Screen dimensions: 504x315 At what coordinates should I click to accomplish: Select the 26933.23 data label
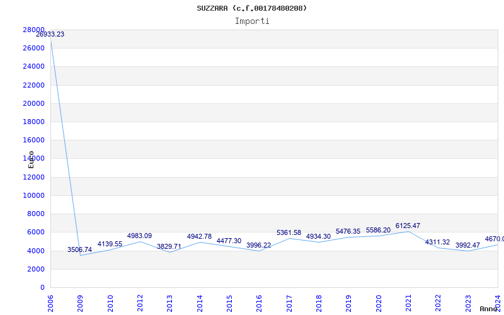coord(50,35)
